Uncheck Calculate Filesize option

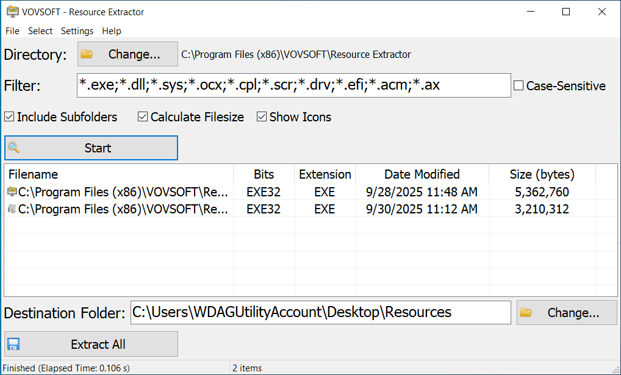(143, 117)
